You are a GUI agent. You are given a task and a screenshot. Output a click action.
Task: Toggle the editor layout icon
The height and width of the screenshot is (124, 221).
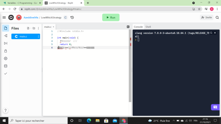128,27
